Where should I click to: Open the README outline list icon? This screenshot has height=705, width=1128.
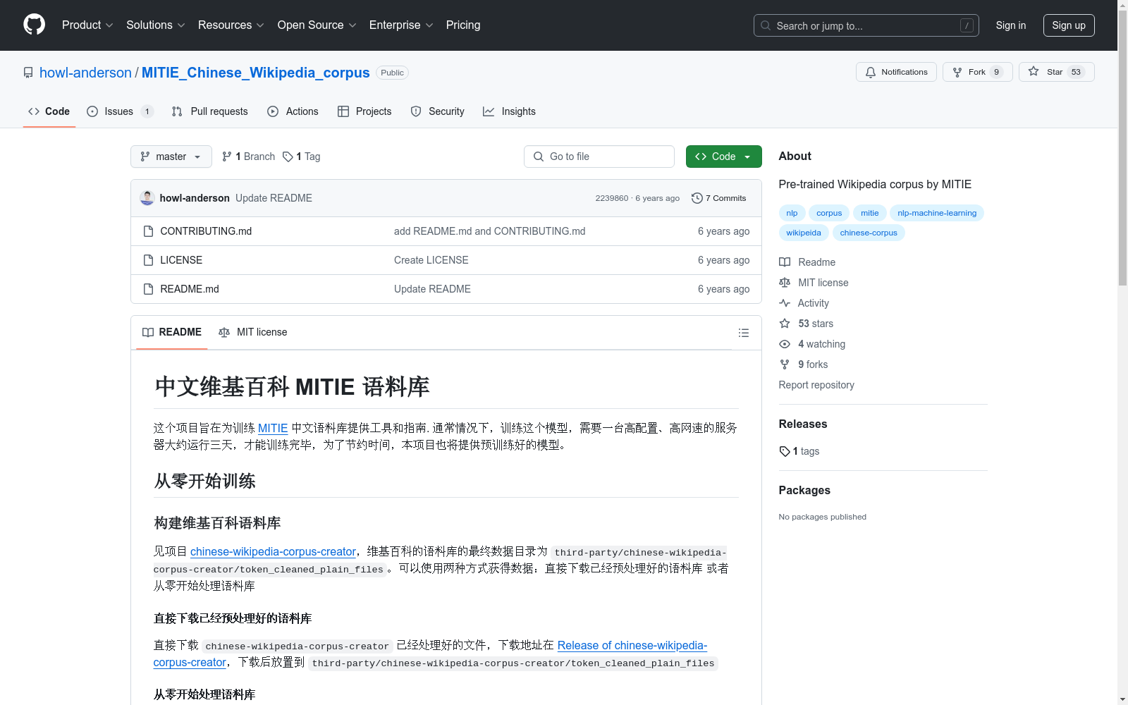point(744,333)
